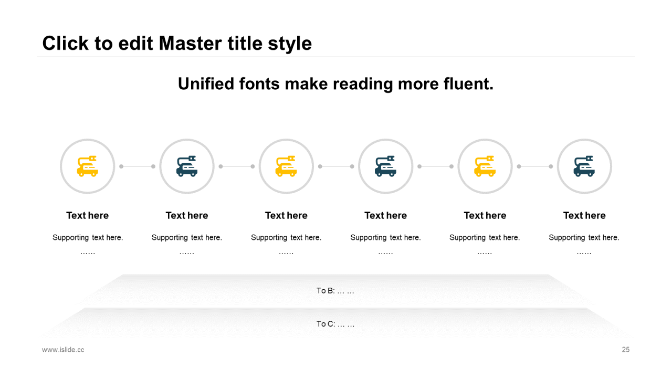
Task: Select the second 'Text here' label
Action: (187, 215)
